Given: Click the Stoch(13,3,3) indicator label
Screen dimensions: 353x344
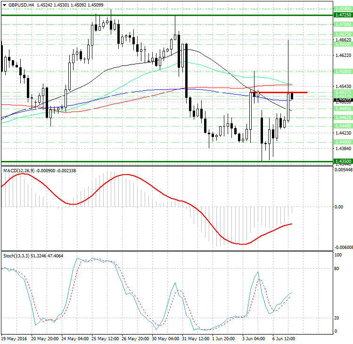Looking at the screenshot, I should tap(18, 256).
